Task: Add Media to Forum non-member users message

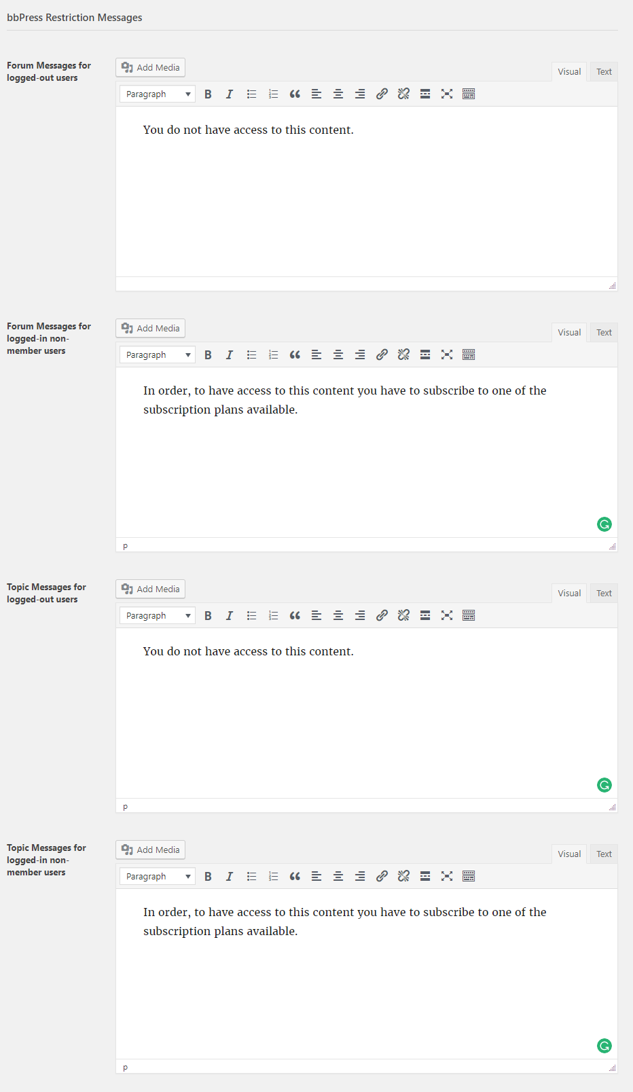Action: pos(150,329)
